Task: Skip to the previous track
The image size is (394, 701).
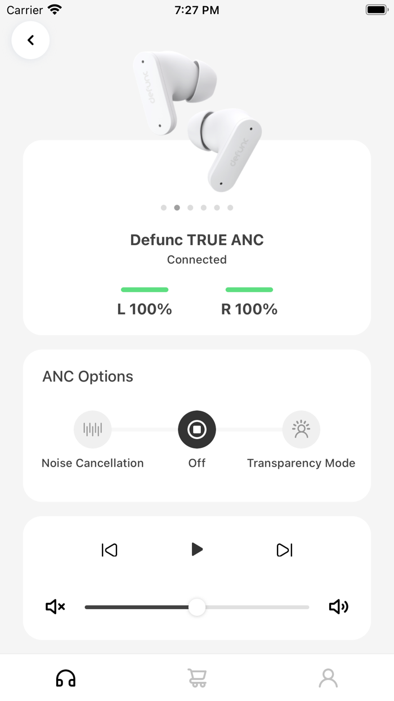Action: click(109, 549)
